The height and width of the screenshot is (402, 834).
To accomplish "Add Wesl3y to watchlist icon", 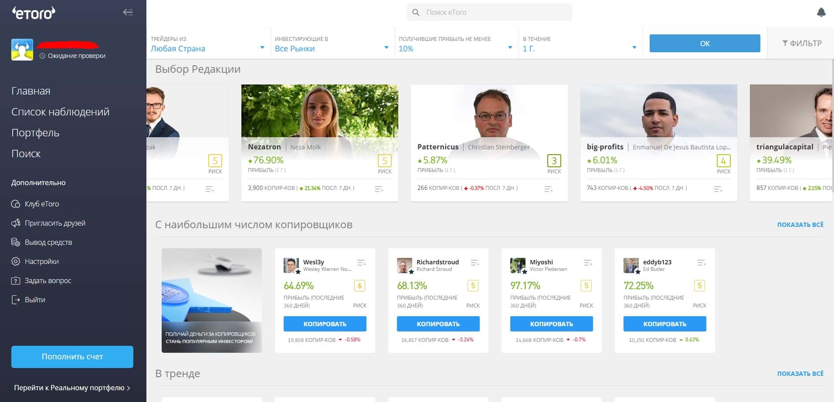I will tap(362, 263).
